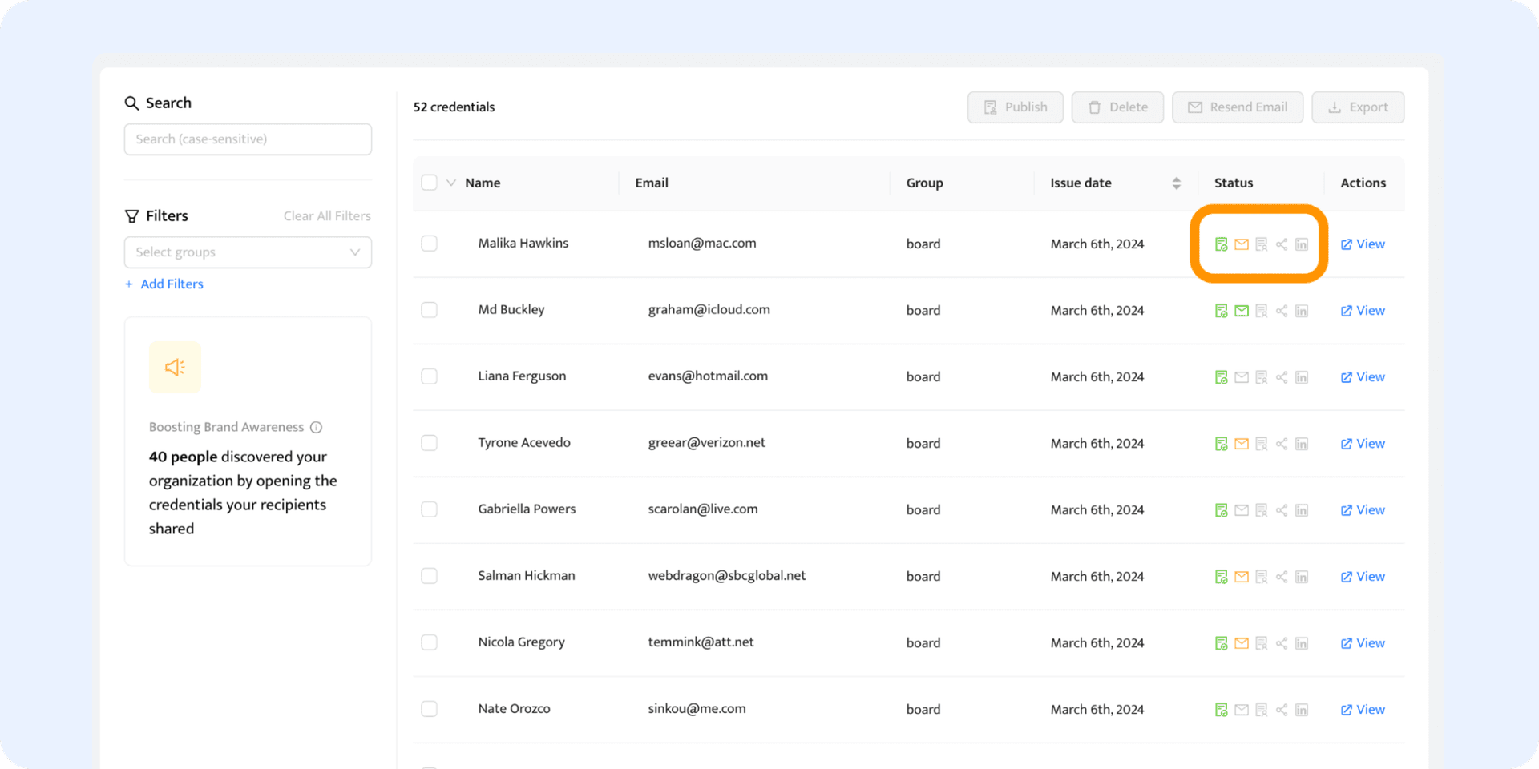Click Add Filters link
The width and height of the screenshot is (1539, 769).
click(172, 284)
